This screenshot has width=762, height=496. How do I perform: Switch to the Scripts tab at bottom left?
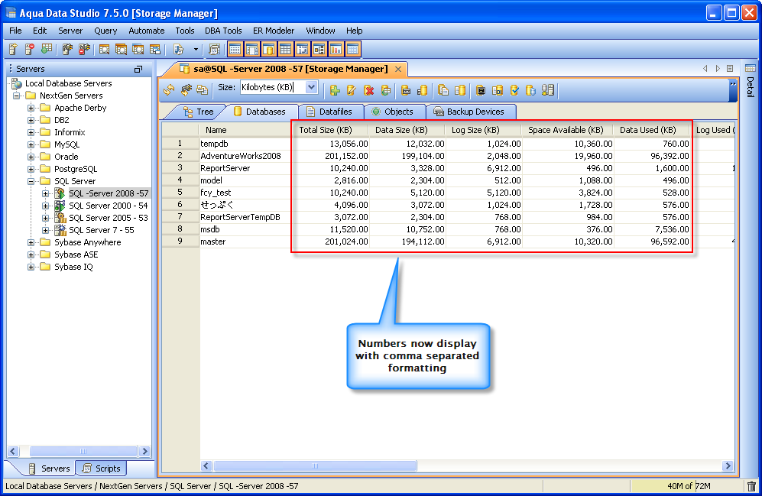(x=102, y=468)
